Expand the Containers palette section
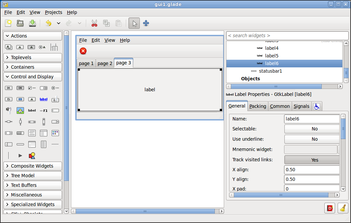The image size is (351, 223). [x=33, y=67]
